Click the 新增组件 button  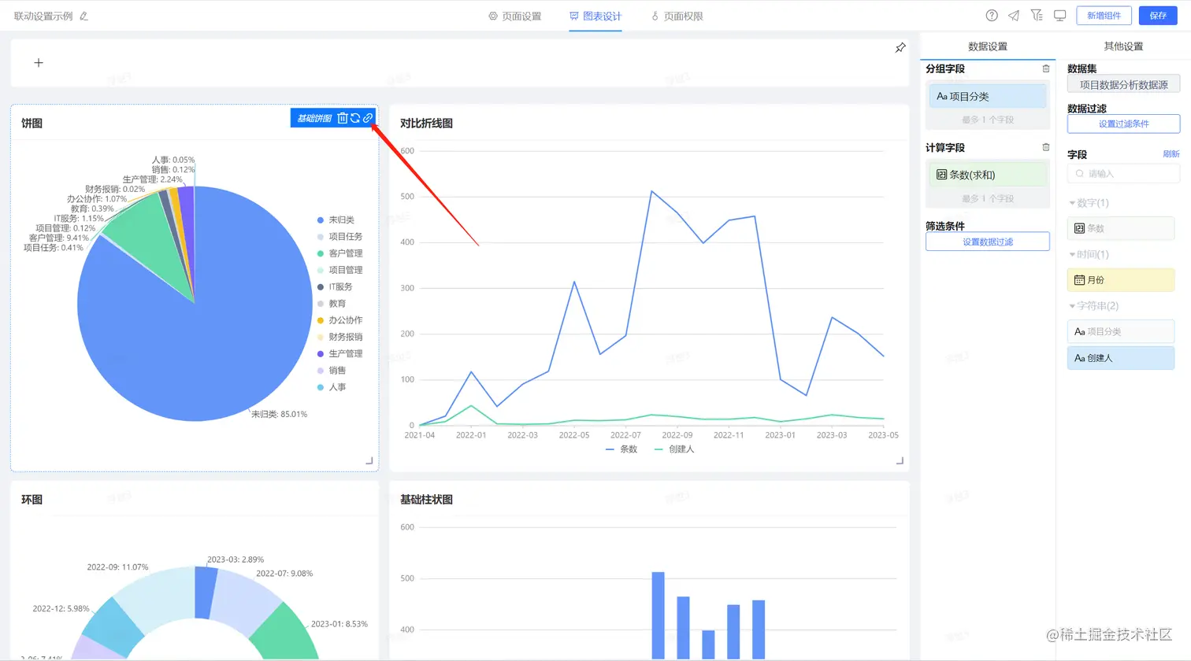tap(1104, 16)
